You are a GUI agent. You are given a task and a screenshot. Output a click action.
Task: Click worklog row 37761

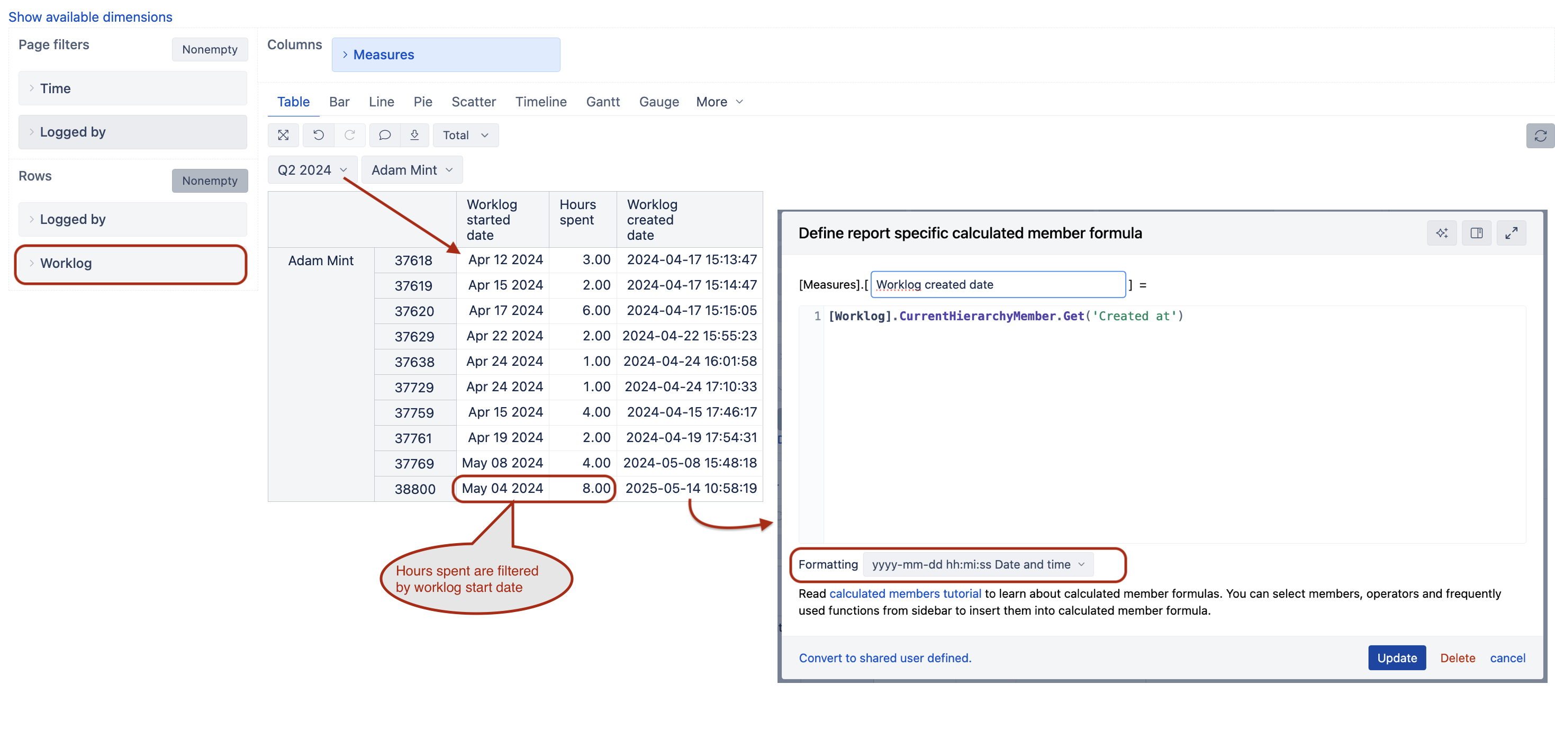415,438
